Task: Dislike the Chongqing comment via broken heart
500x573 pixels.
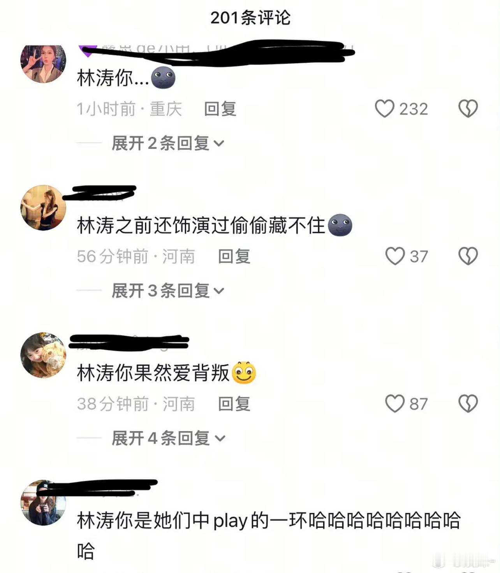Action: [x=468, y=109]
